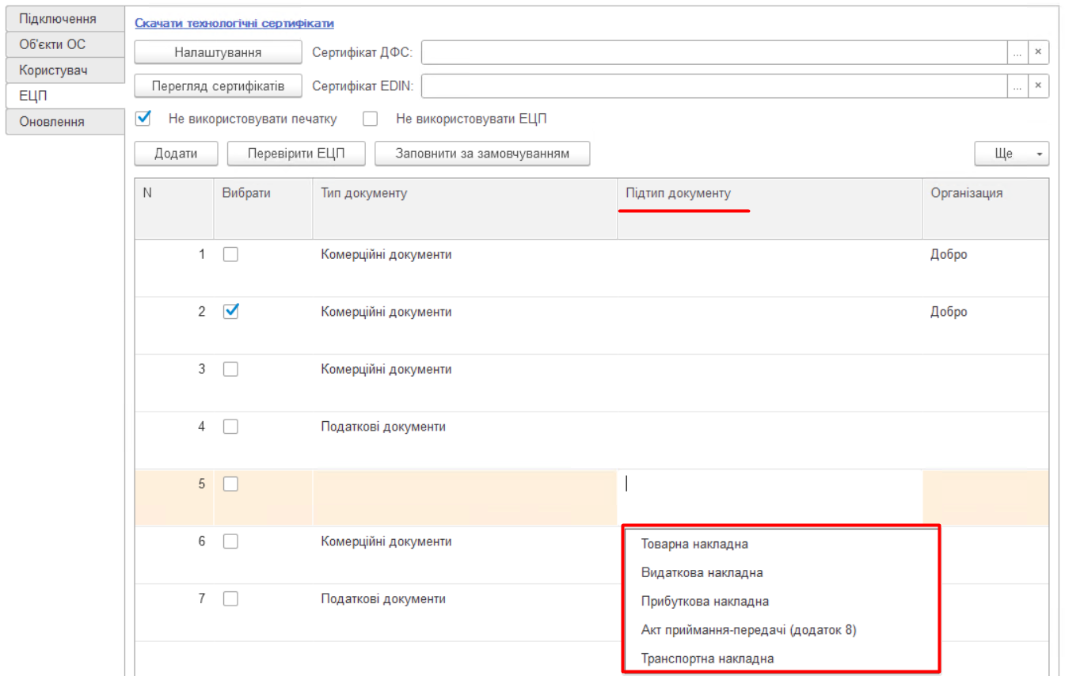Go to the Користувач tab
The width and height of the screenshot is (1065, 676).
pos(53,70)
